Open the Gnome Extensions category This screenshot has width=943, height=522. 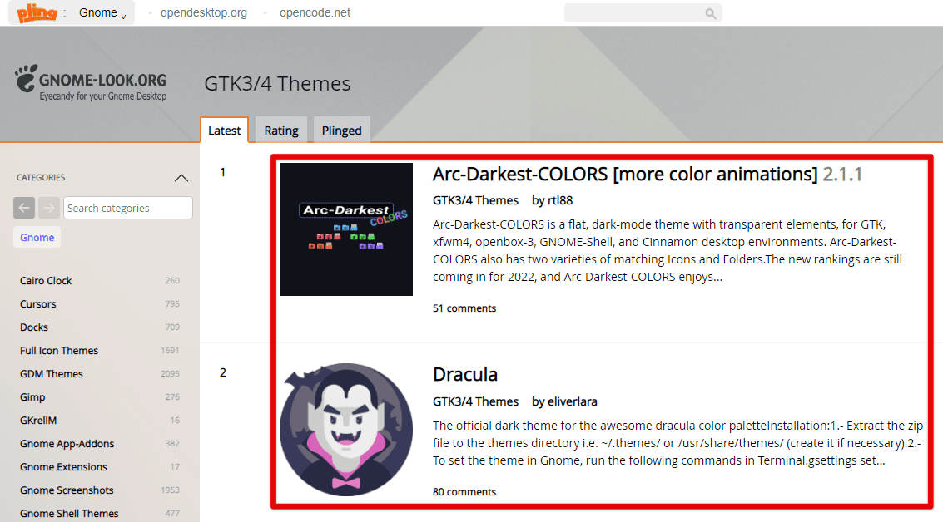(x=63, y=467)
